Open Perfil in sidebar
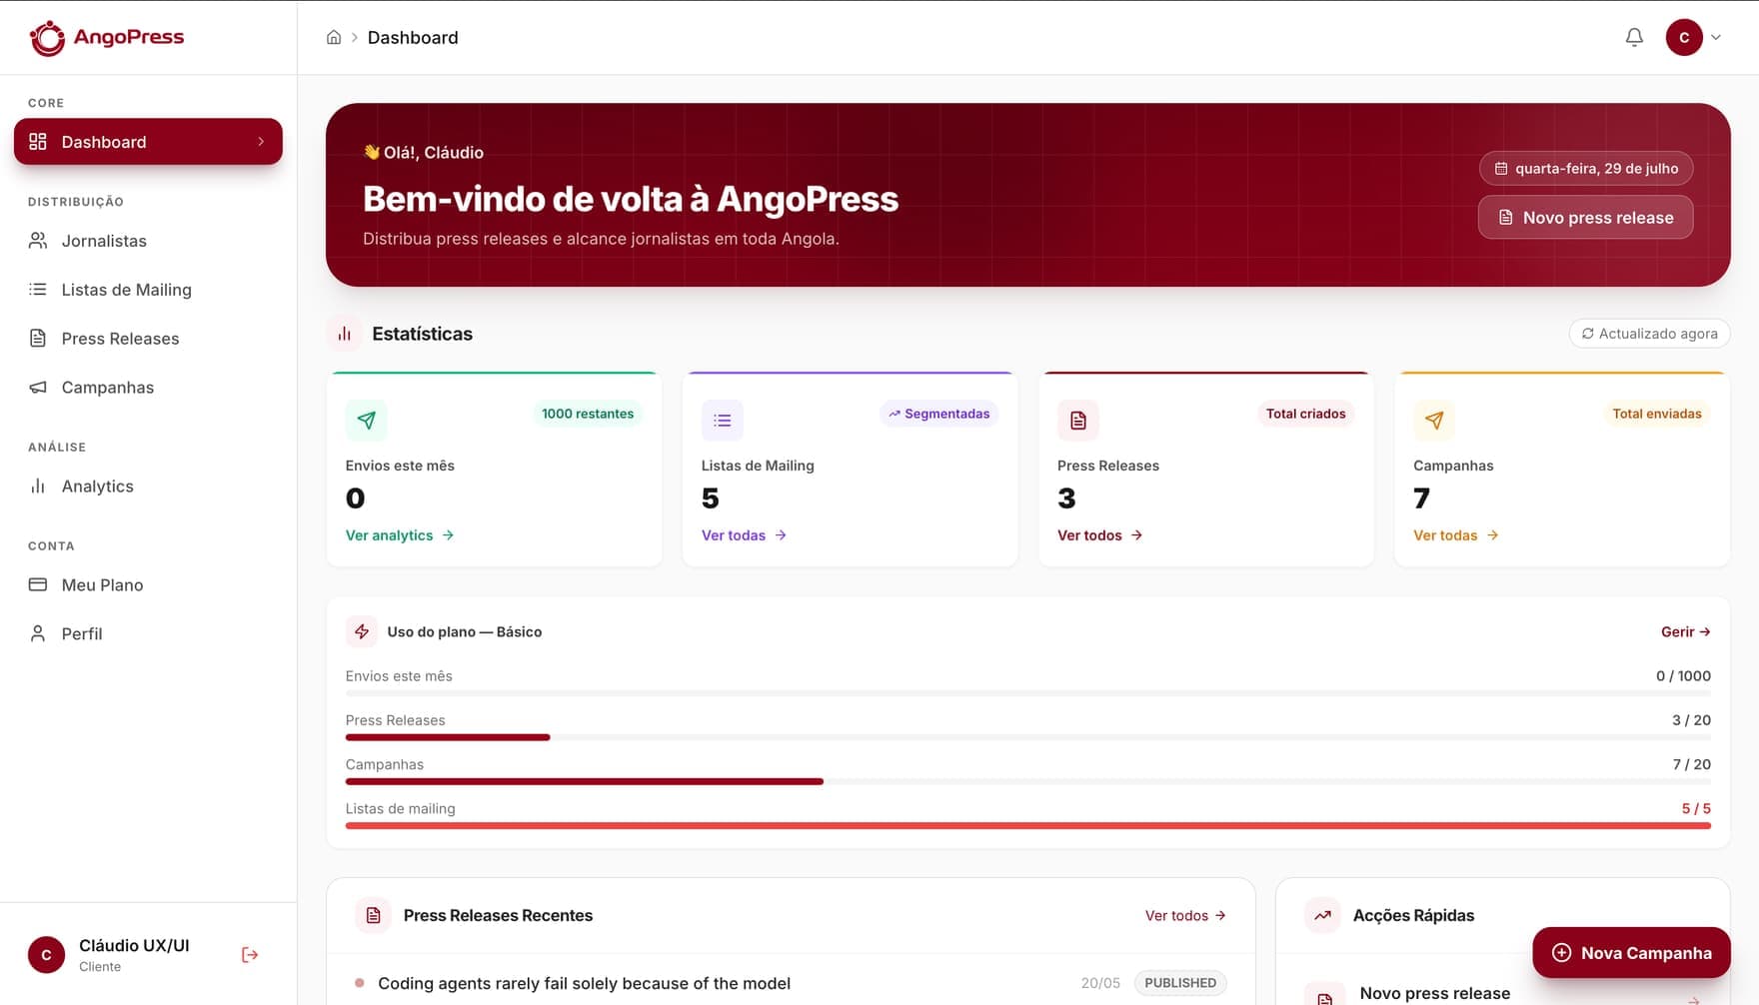 click(x=148, y=633)
